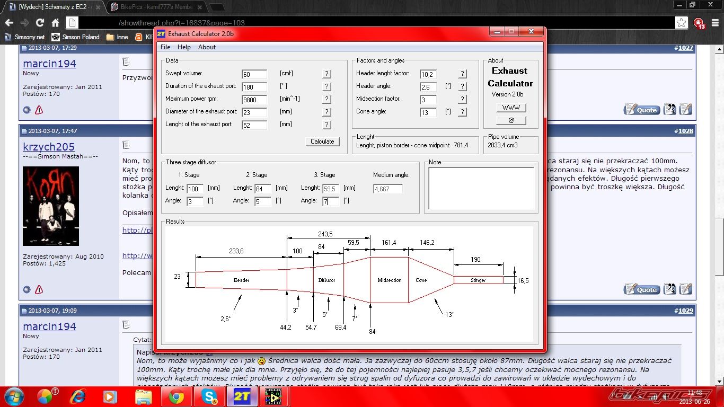Click the Windows Start button
Screen dimensions: 724x407
click(x=14, y=396)
